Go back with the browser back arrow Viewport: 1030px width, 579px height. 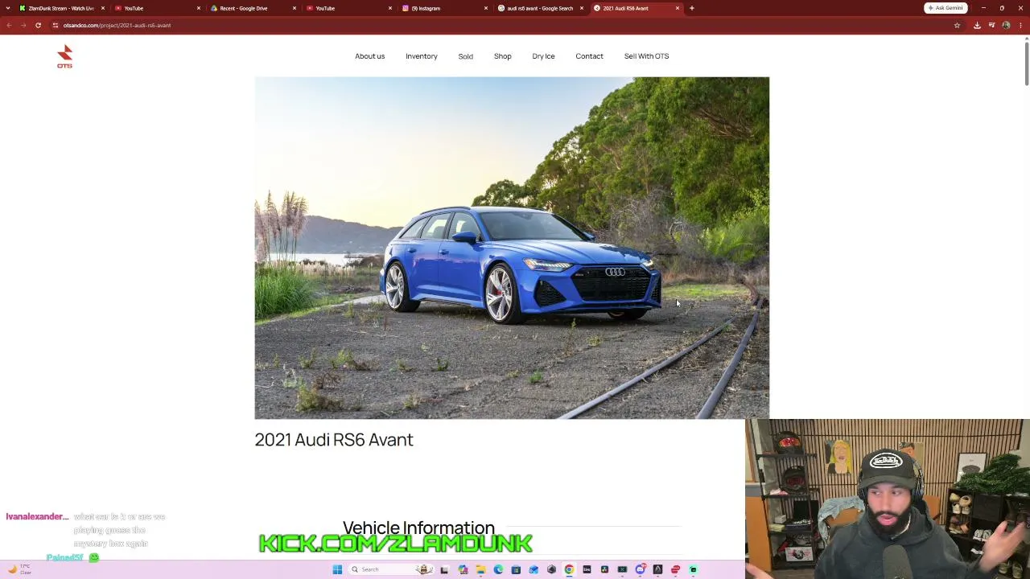tap(9, 25)
